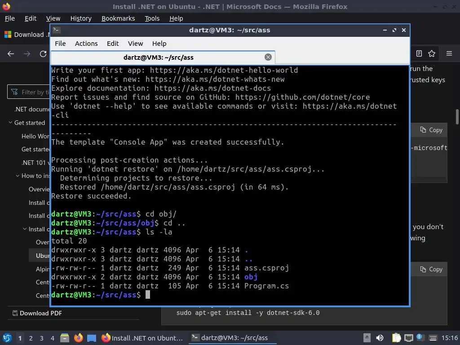Switch to dartz@VM3 terminal in taskbar
The image size is (460, 345).
(x=232, y=338)
